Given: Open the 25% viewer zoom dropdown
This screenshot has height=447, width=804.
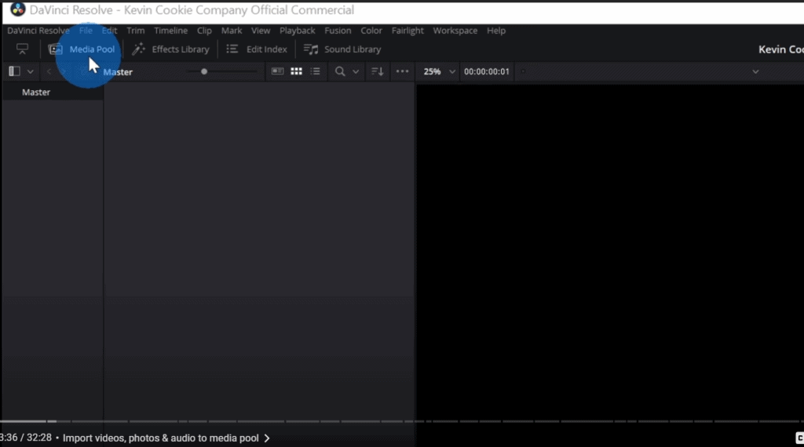Looking at the screenshot, I should 439,71.
